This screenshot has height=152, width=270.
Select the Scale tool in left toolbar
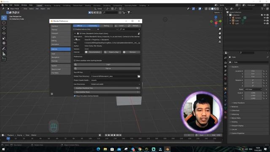pos(4,38)
